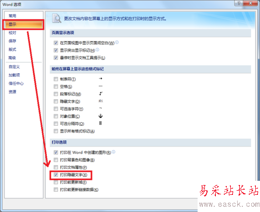Viewport: 260px width, 212px height.
Task: Enable 显示所有格式标记 checkbox
Action: tap(56, 131)
